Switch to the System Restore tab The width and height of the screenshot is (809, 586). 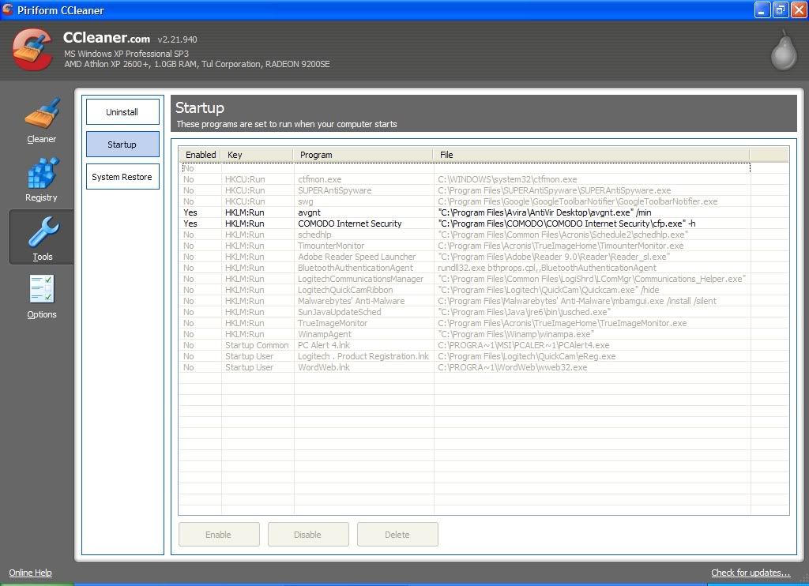point(122,177)
